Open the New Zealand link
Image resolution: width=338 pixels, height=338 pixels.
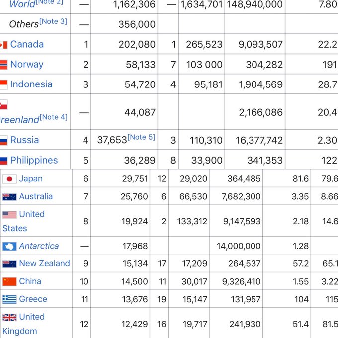click(44, 263)
